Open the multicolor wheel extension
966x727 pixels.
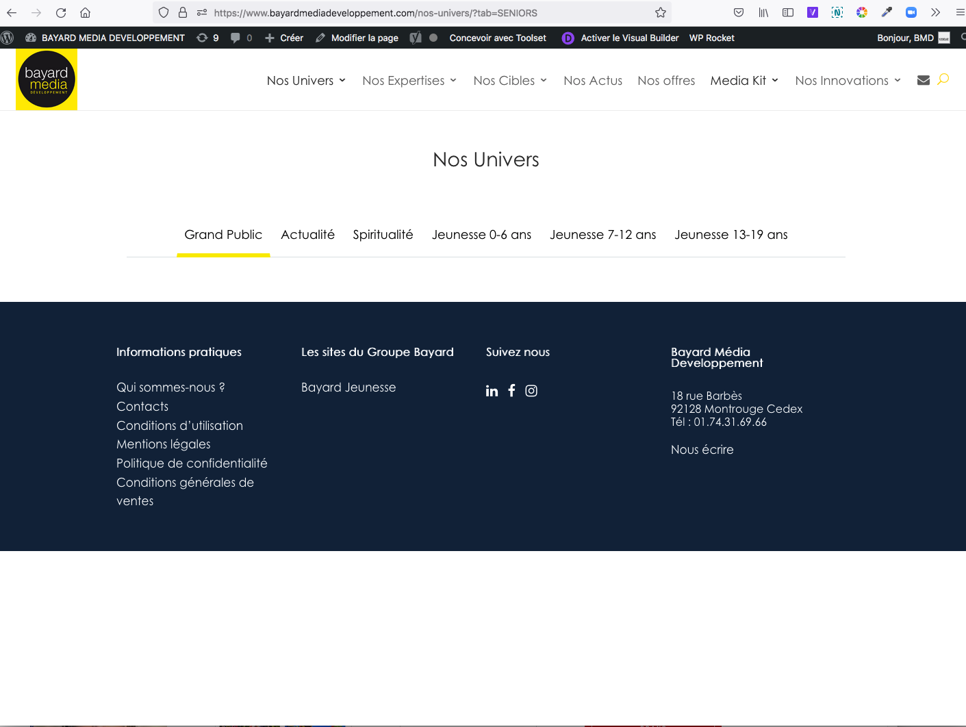(862, 12)
